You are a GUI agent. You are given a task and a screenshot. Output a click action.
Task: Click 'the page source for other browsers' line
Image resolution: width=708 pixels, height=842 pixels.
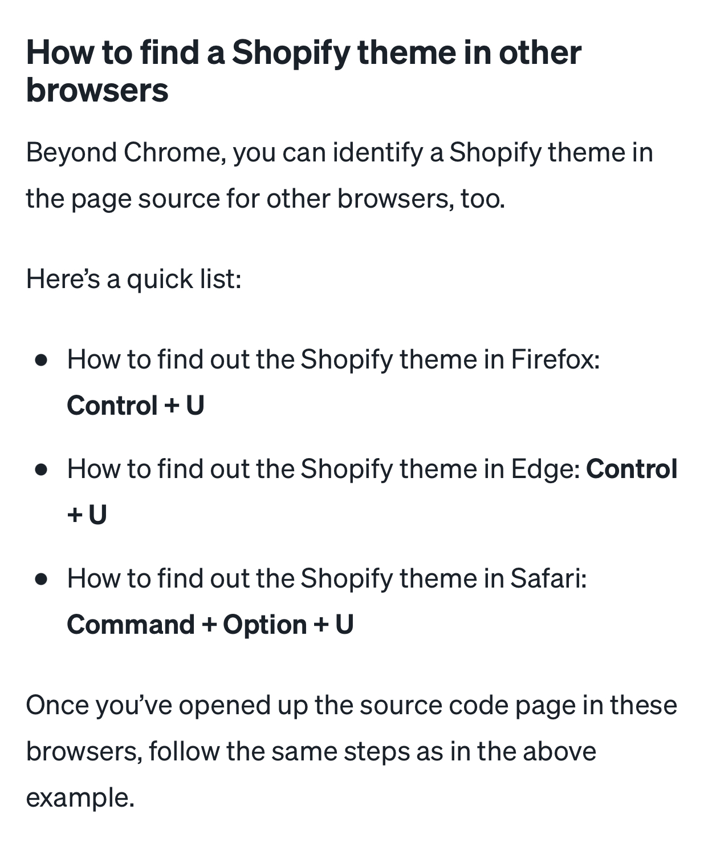click(266, 199)
